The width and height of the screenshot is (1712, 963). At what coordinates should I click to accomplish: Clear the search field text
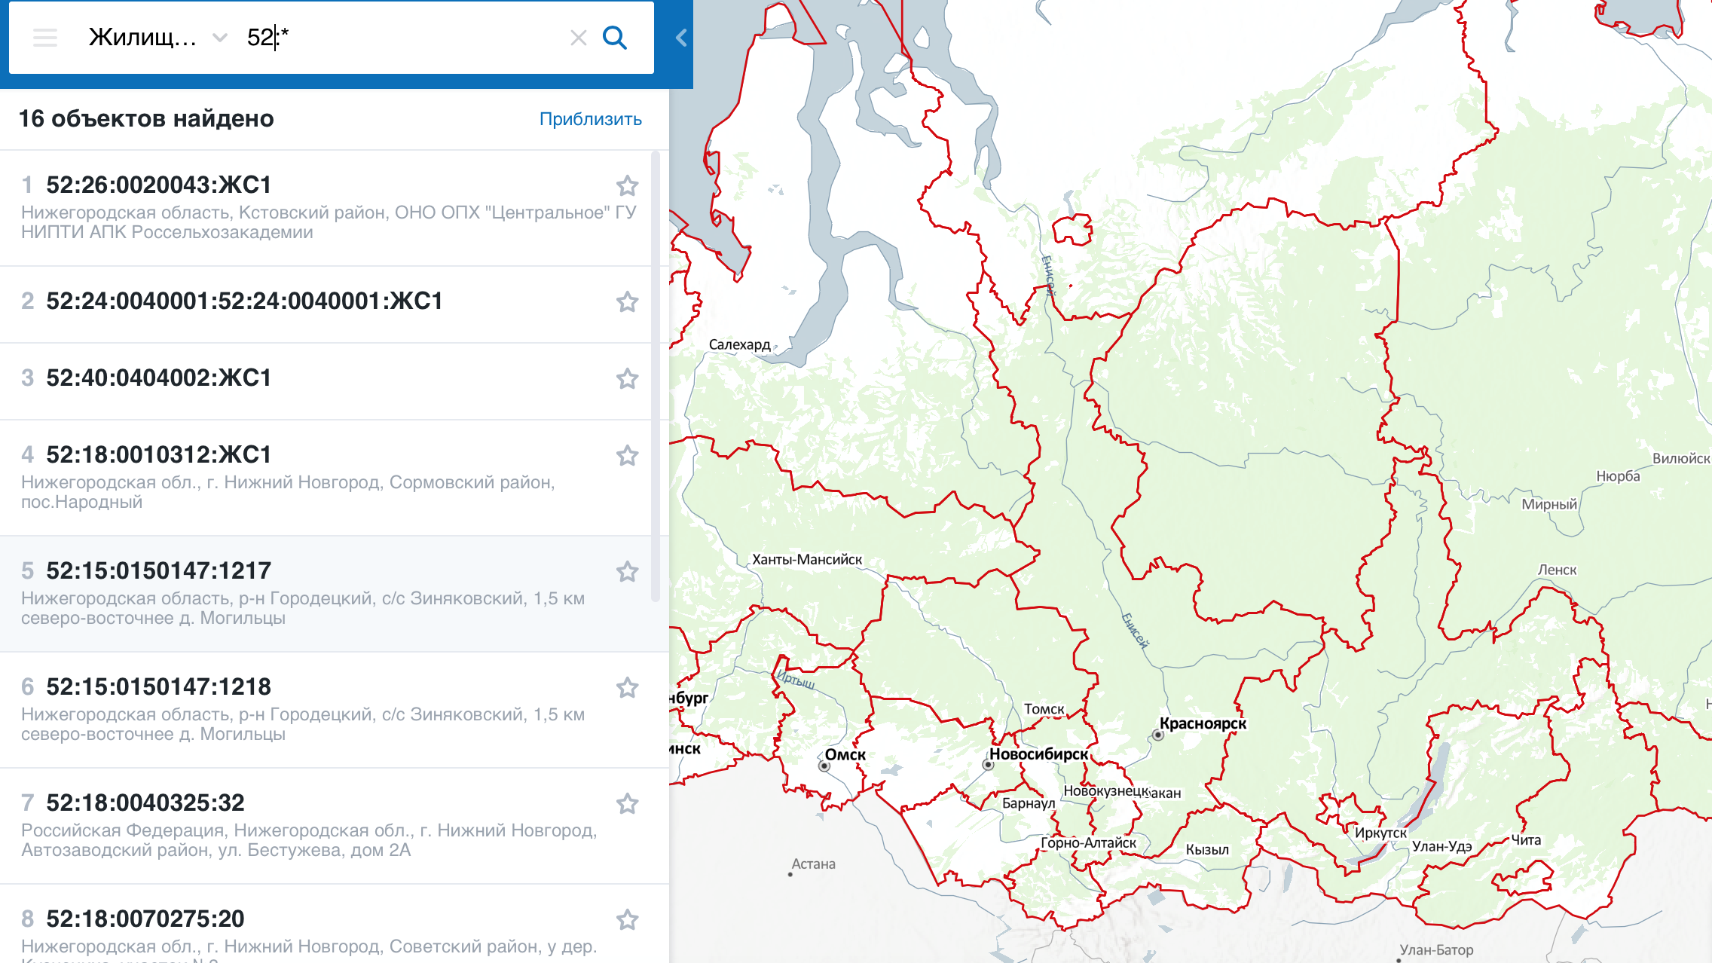pos(578,38)
